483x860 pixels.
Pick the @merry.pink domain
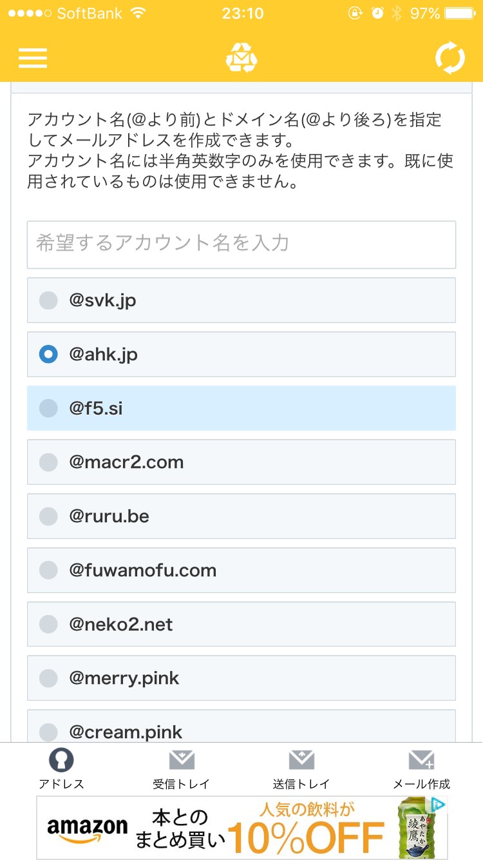coord(48,678)
